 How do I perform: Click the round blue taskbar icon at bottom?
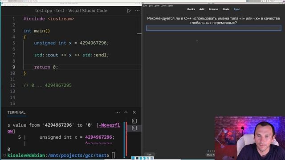pyautogui.click(x=144, y=158)
